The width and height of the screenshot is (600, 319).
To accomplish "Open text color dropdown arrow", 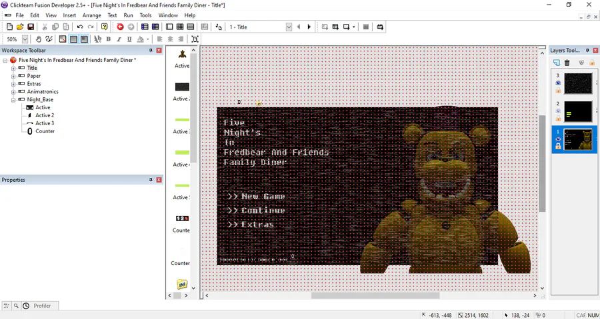I will 148,39.
